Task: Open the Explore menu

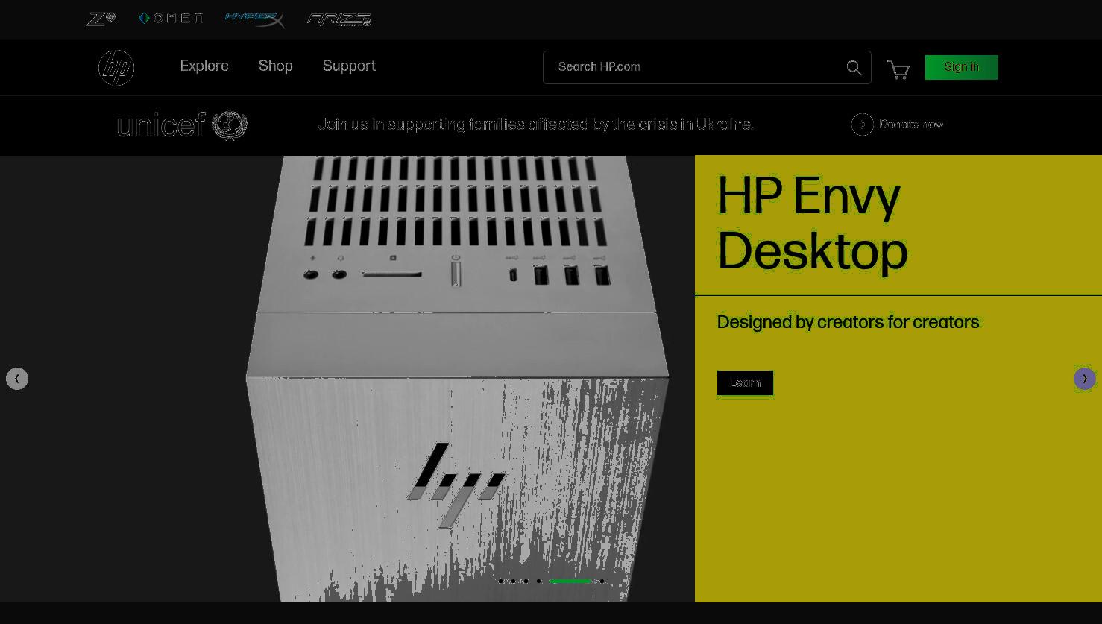Action: [x=204, y=66]
